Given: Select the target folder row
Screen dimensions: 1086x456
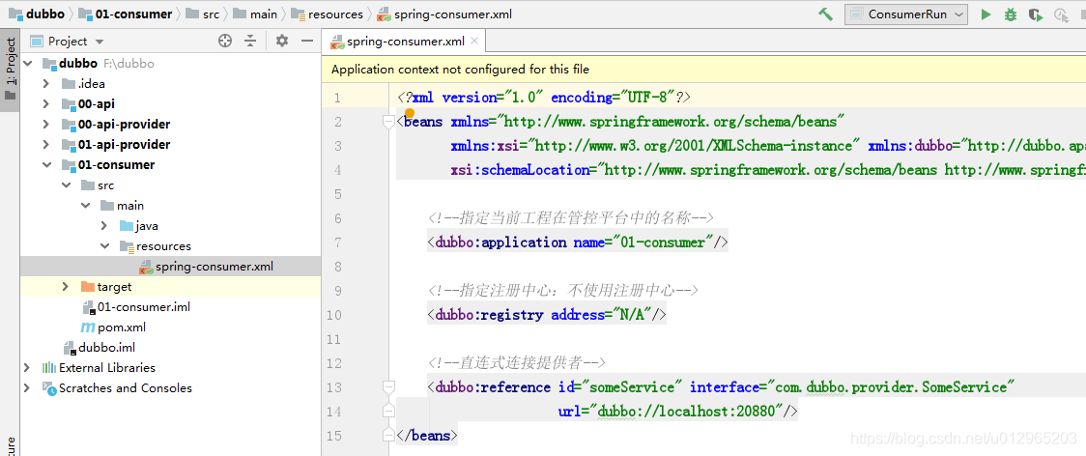Looking at the screenshot, I should 170,286.
